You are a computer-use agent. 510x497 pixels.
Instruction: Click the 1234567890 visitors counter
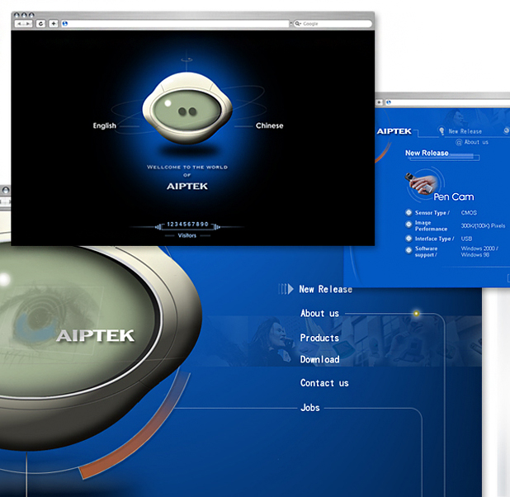[187, 225]
